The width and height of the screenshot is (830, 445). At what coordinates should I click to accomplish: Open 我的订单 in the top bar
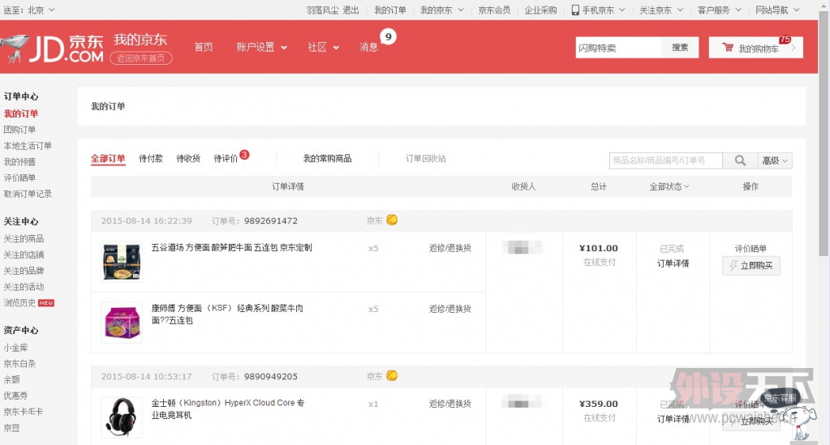click(x=390, y=10)
